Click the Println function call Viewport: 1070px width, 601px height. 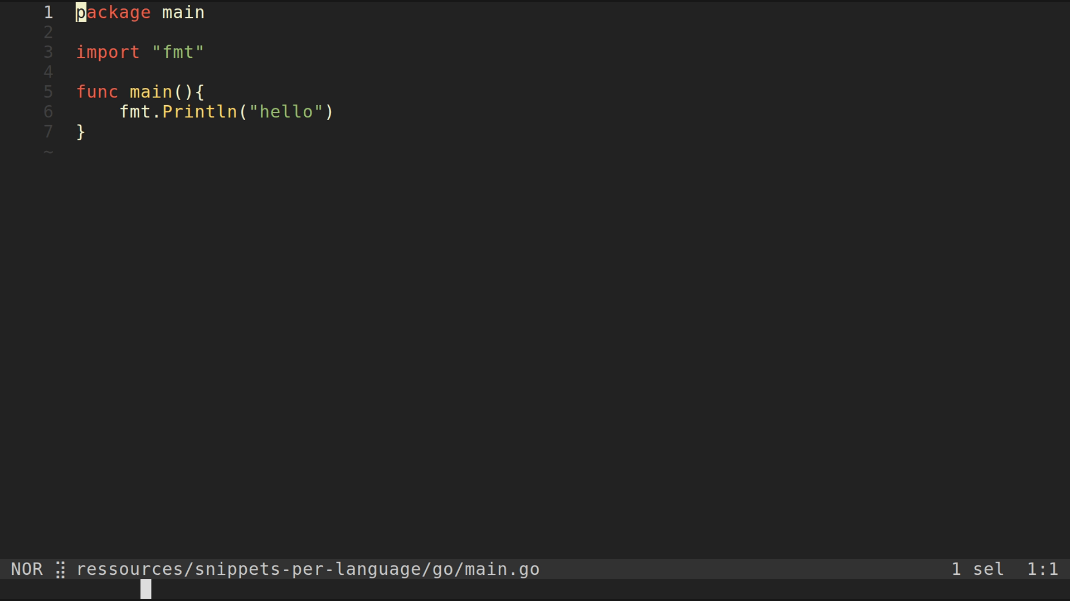pyautogui.click(x=200, y=112)
